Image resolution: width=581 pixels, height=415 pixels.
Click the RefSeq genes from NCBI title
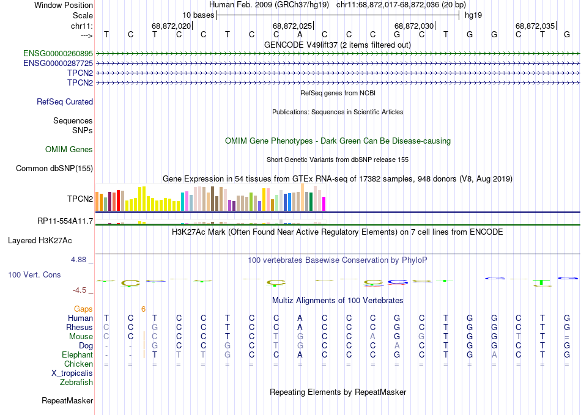[338, 93]
